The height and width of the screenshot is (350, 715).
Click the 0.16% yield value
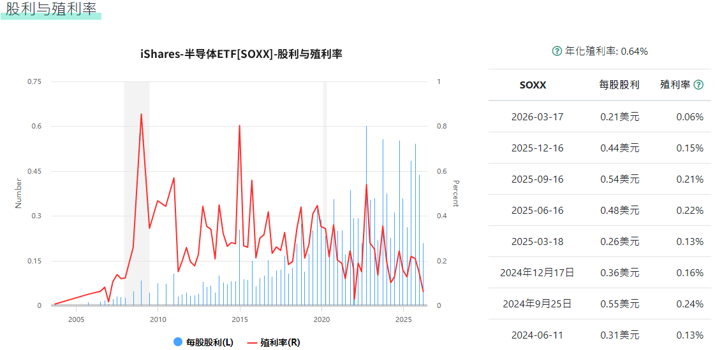690,272
